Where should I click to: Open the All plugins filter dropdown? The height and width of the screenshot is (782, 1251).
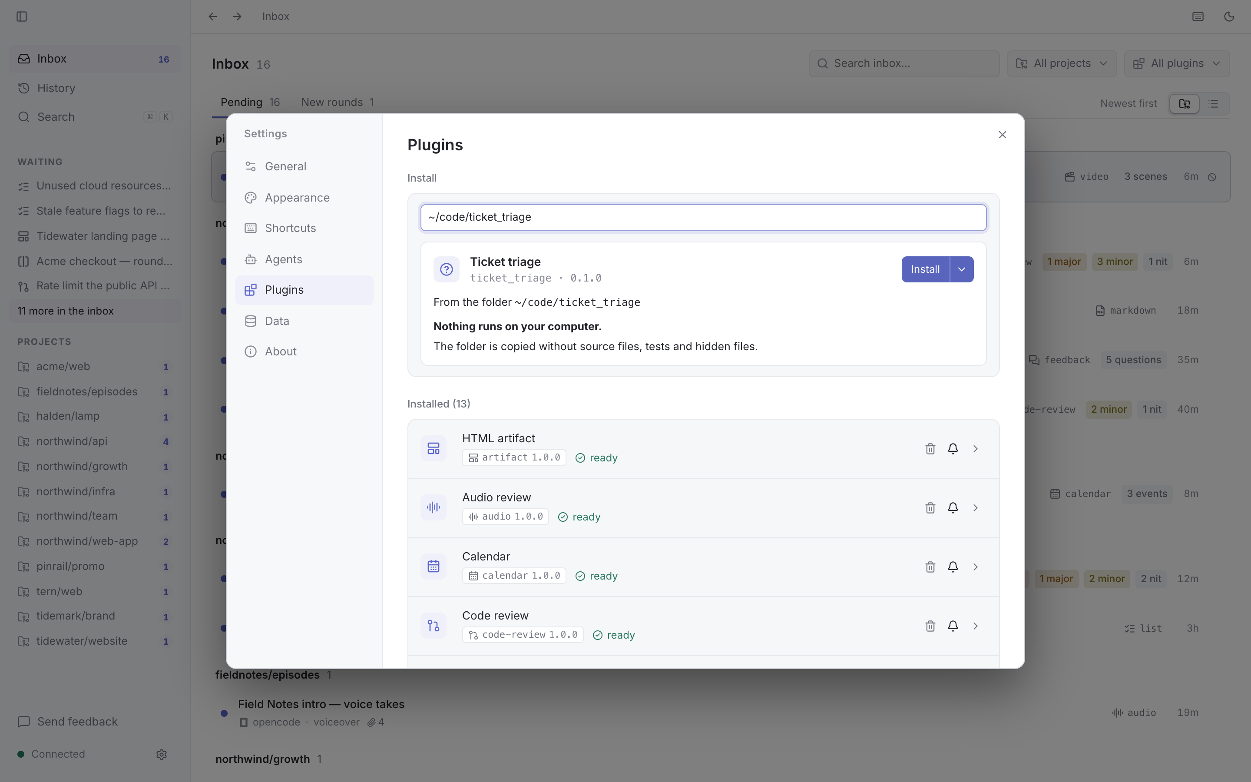tap(1177, 63)
